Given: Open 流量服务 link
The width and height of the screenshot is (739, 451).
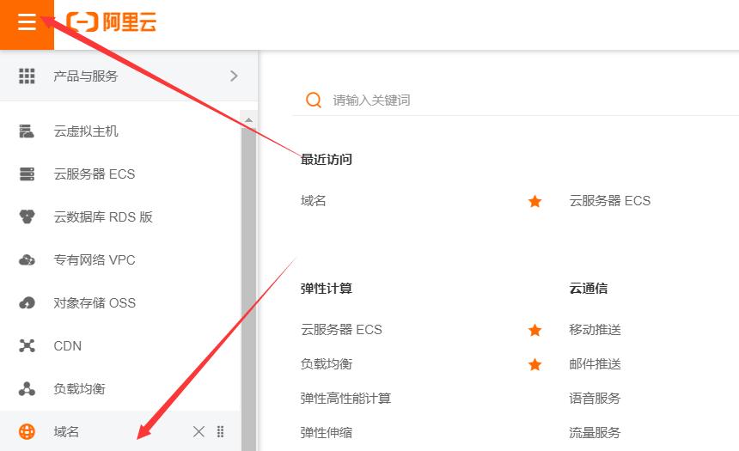Looking at the screenshot, I should coord(595,433).
